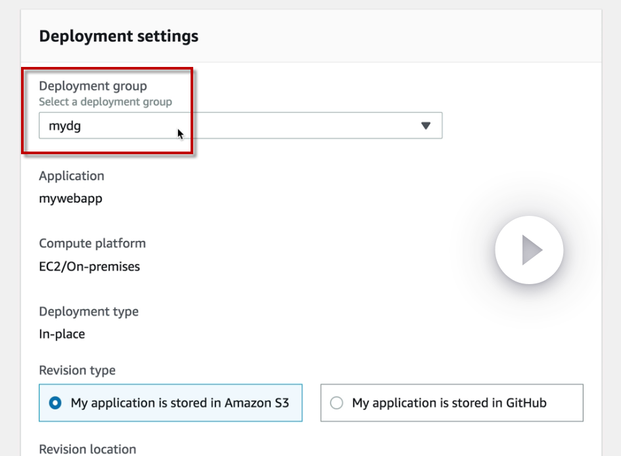Click the 'Revision location' label

pos(87,449)
